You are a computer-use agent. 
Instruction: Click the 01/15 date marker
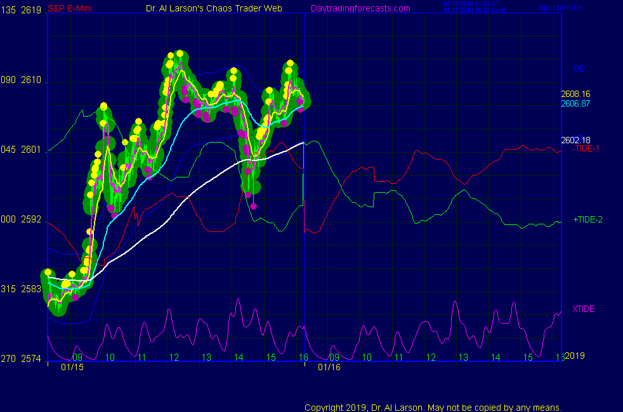click(72, 367)
